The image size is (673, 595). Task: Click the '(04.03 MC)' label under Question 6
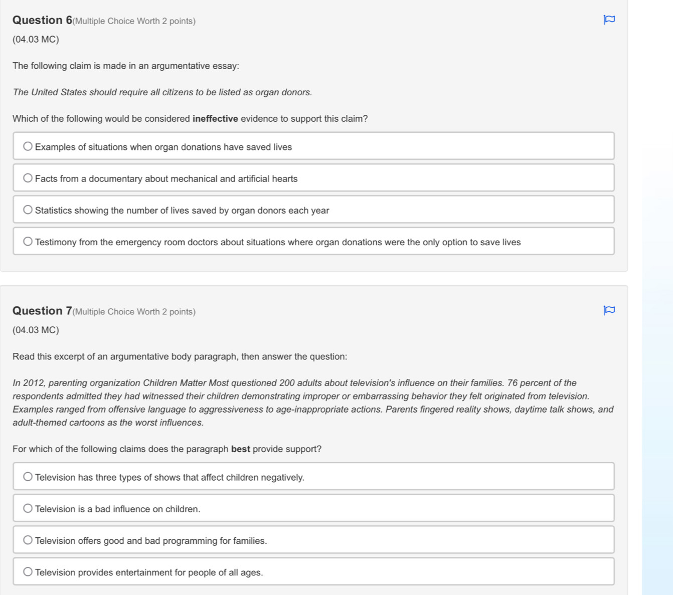pos(36,39)
